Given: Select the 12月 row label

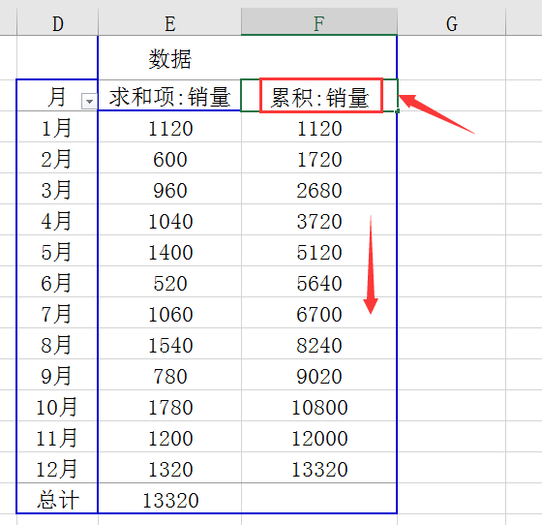Looking at the screenshot, I should [x=57, y=468].
